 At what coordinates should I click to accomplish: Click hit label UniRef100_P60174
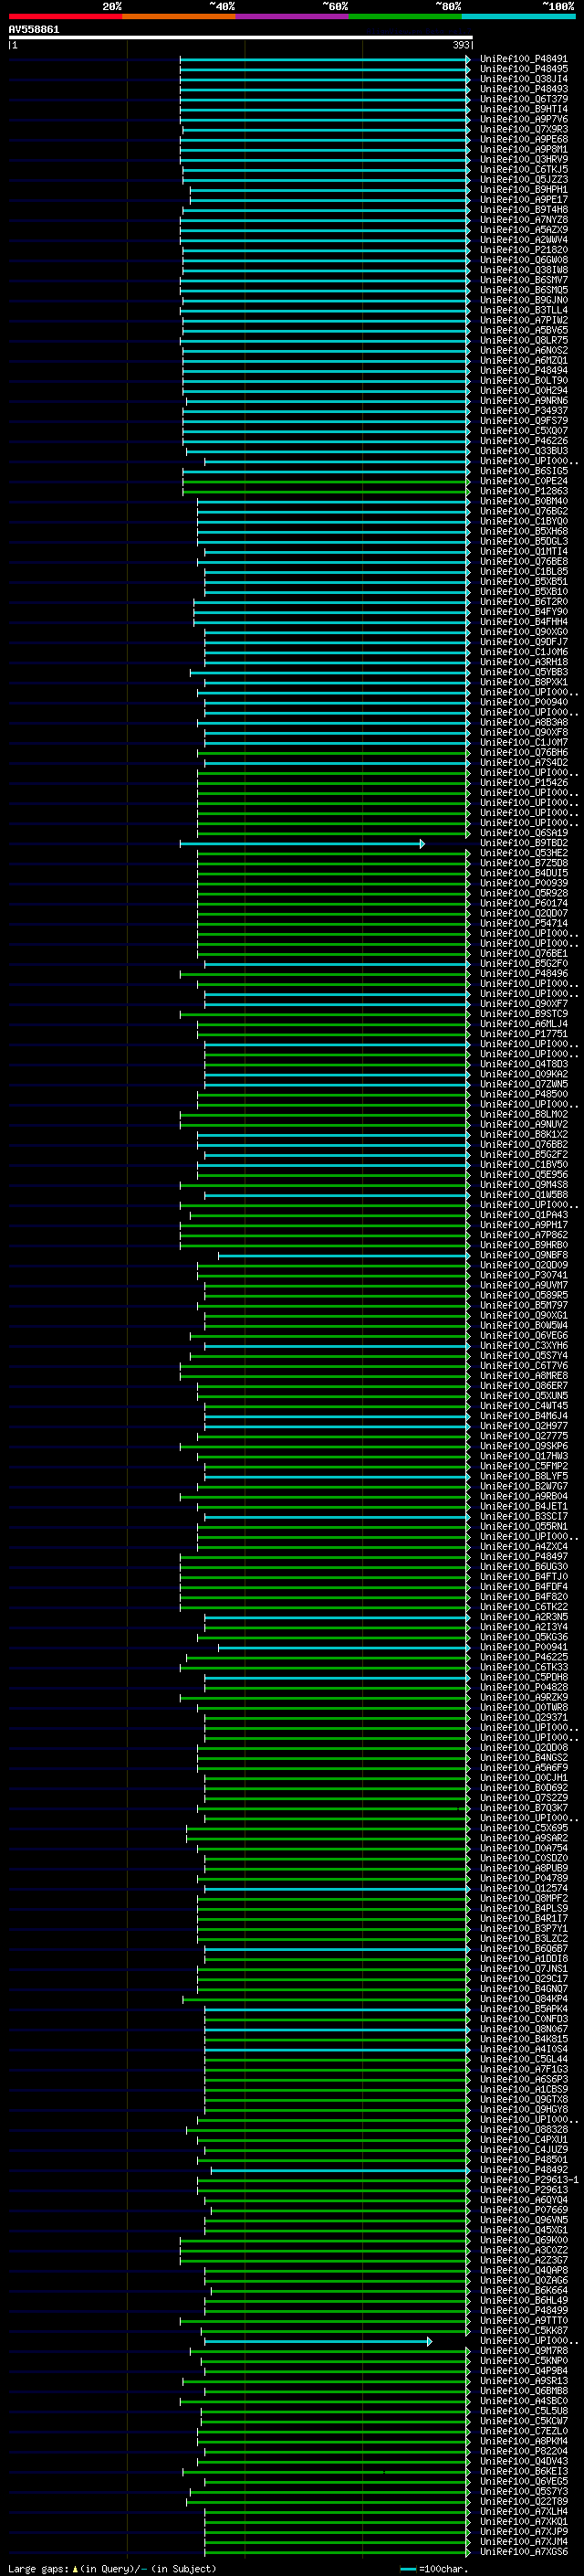523,903
